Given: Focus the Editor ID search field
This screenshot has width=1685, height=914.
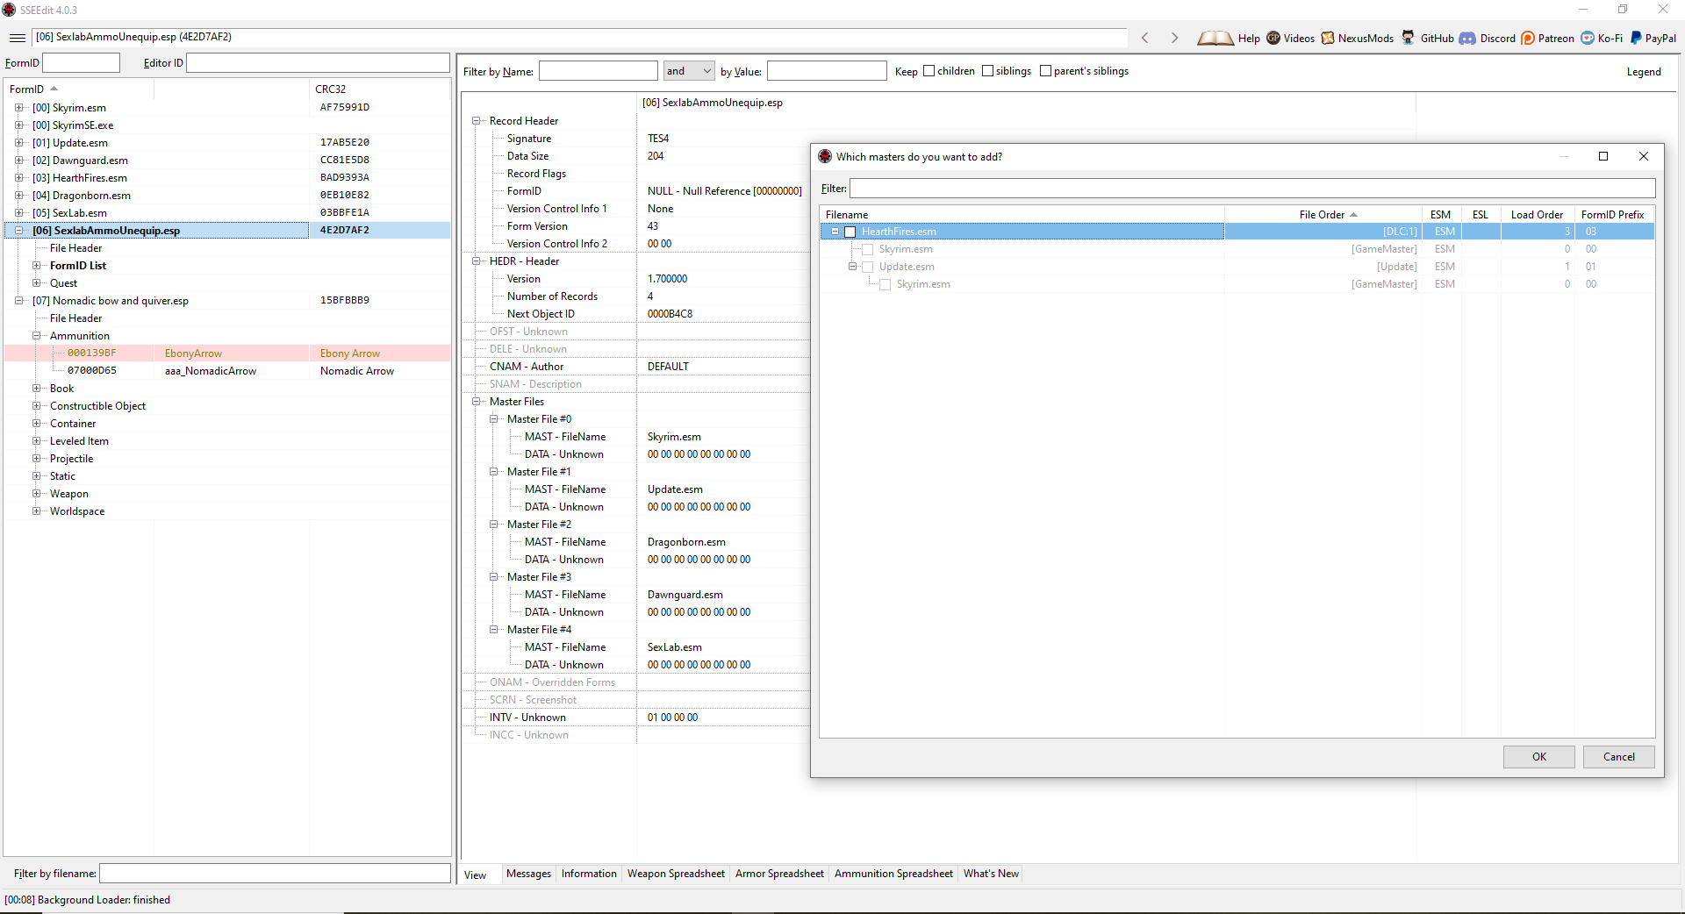Looking at the screenshot, I should [318, 63].
